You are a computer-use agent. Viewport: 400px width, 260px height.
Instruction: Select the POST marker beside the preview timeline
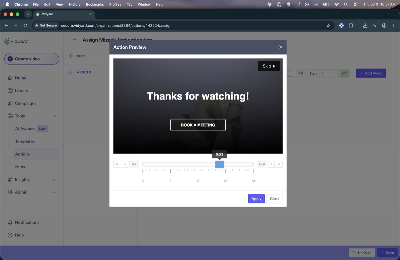tap(262, 164)
